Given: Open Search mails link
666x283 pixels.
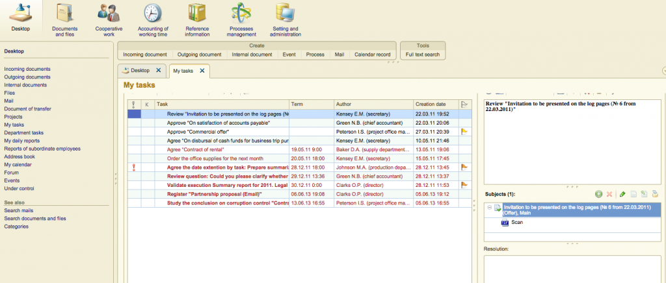Looking at the screenshot, I should pos(19,210).
